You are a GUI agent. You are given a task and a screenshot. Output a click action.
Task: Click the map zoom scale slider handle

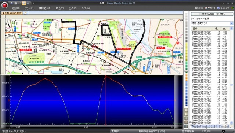click(186, 71)
